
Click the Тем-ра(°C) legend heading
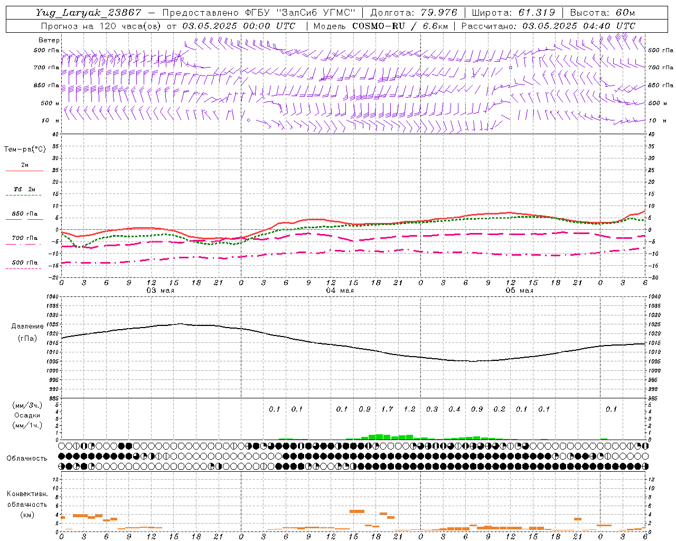click(x=25, y=150)
